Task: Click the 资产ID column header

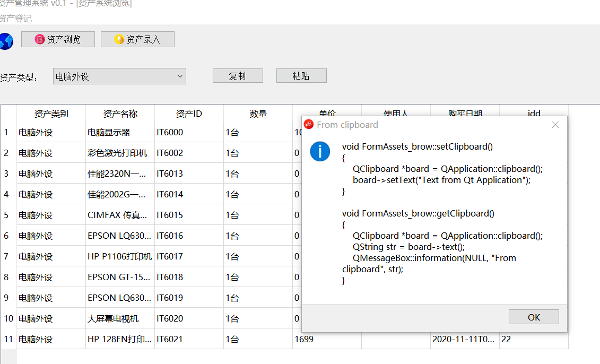Action: 189,114
